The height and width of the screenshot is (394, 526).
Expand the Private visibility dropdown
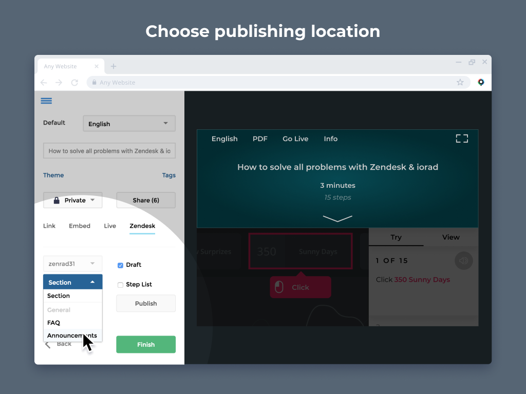73,201
